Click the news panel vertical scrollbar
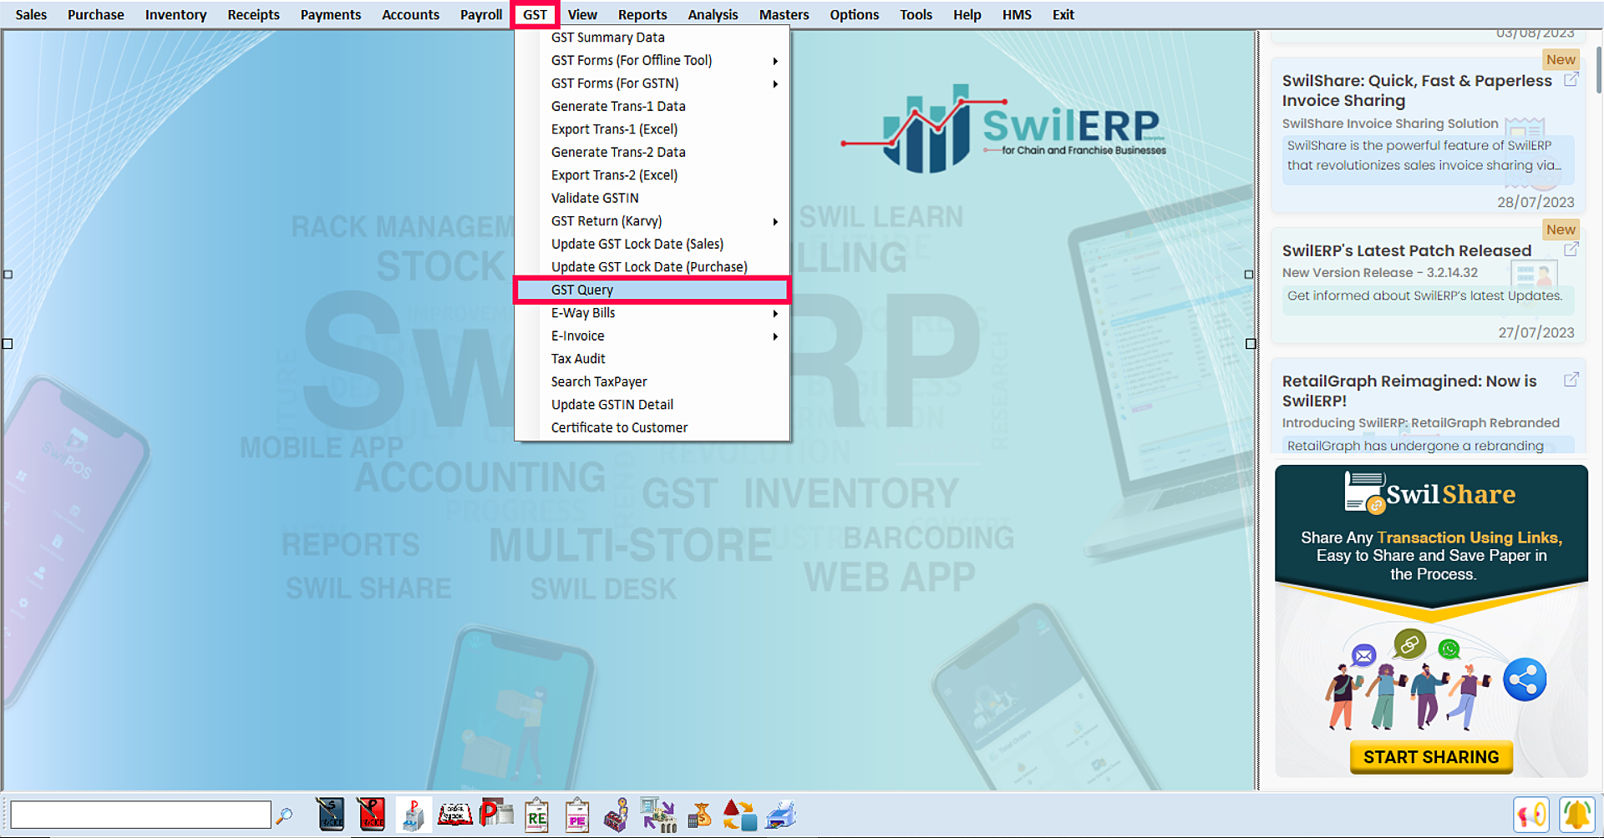 pos(1599,68)
